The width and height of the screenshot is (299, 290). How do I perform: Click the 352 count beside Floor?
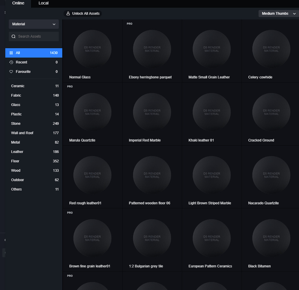56,161
